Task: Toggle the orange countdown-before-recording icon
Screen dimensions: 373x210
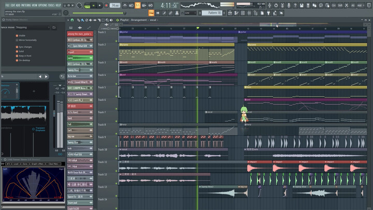Action: pos(137,5)
